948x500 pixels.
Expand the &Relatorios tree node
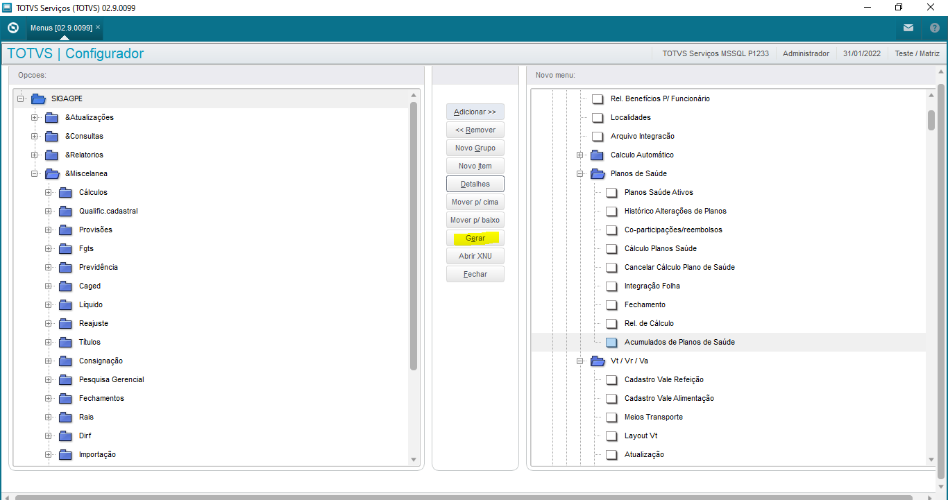[35, 155]
